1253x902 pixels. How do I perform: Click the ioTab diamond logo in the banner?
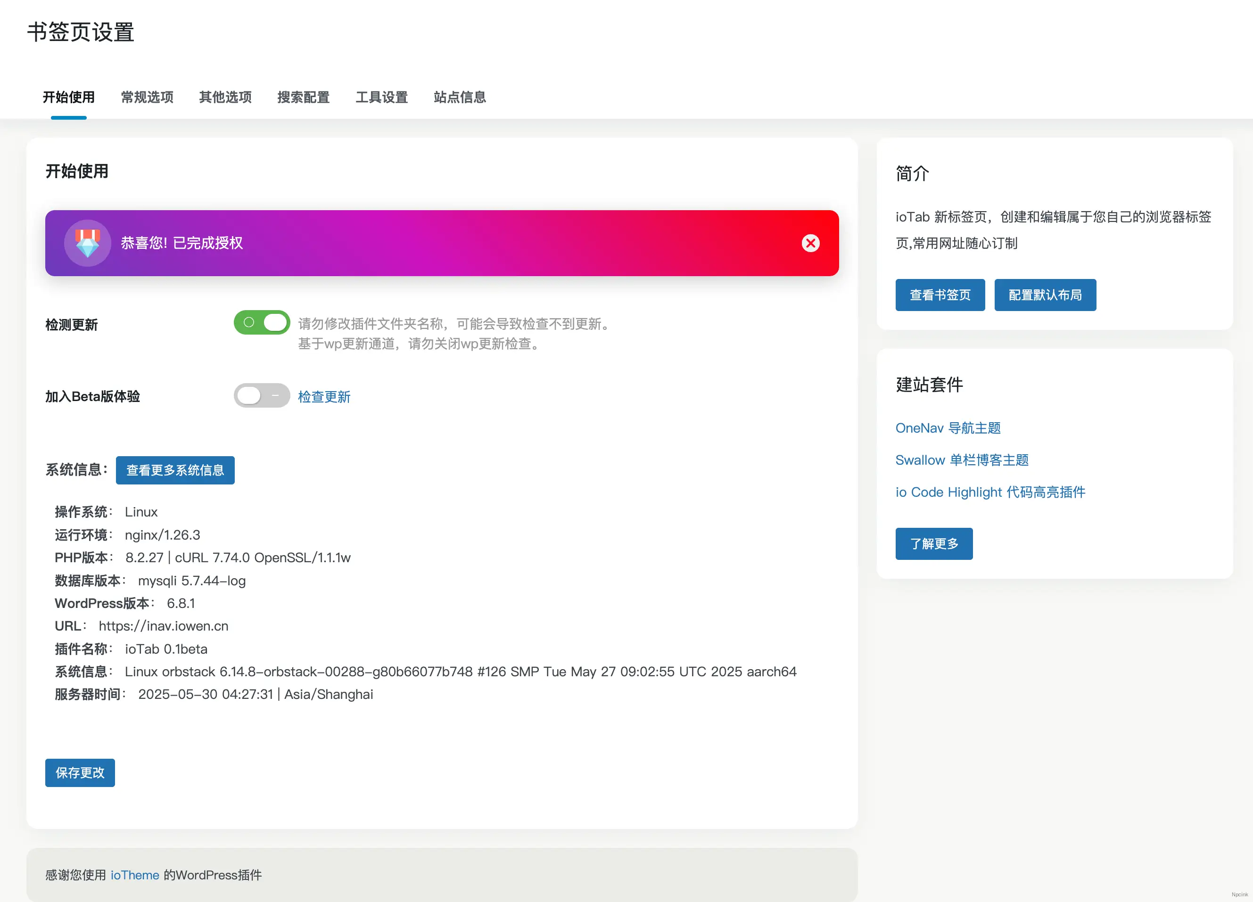[87, 243]
